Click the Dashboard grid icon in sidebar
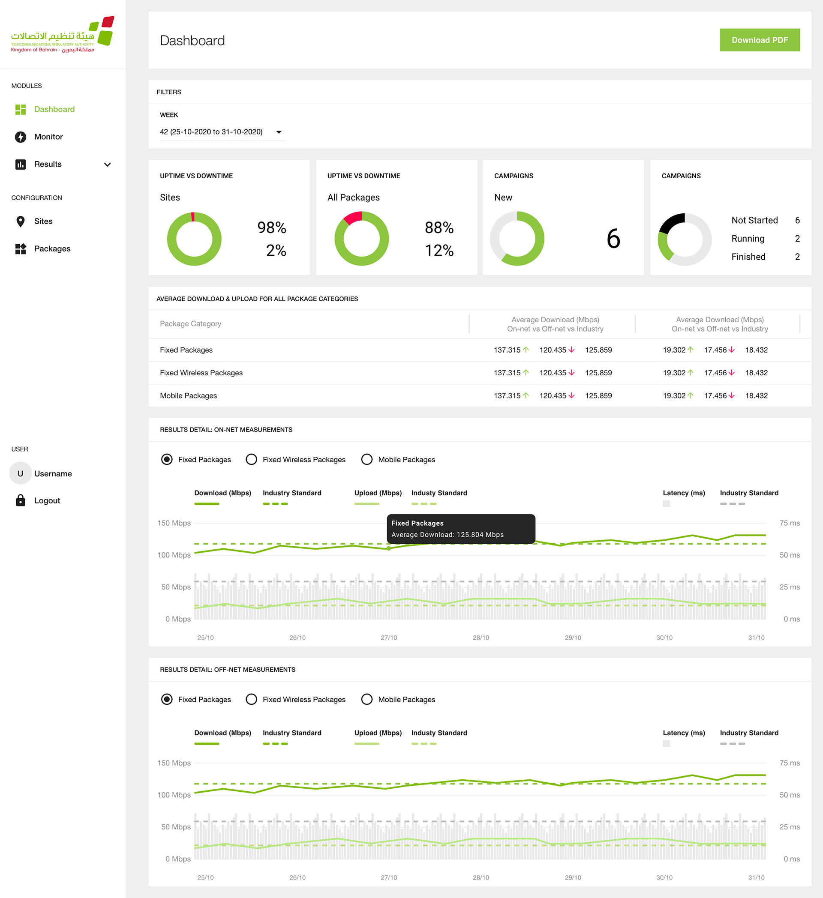The height and width of the screenshot is (898, 823). [21, 110]
